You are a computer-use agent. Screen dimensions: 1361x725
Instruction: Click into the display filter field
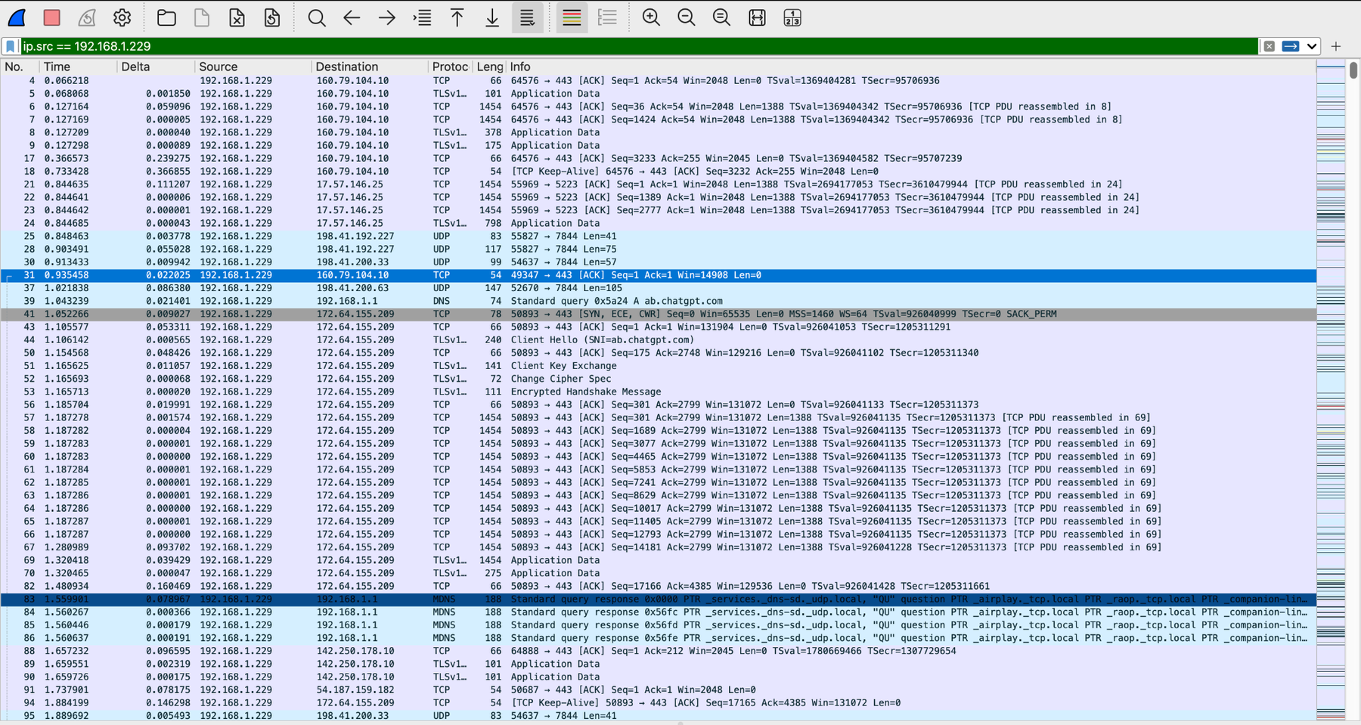coord(639,46)
